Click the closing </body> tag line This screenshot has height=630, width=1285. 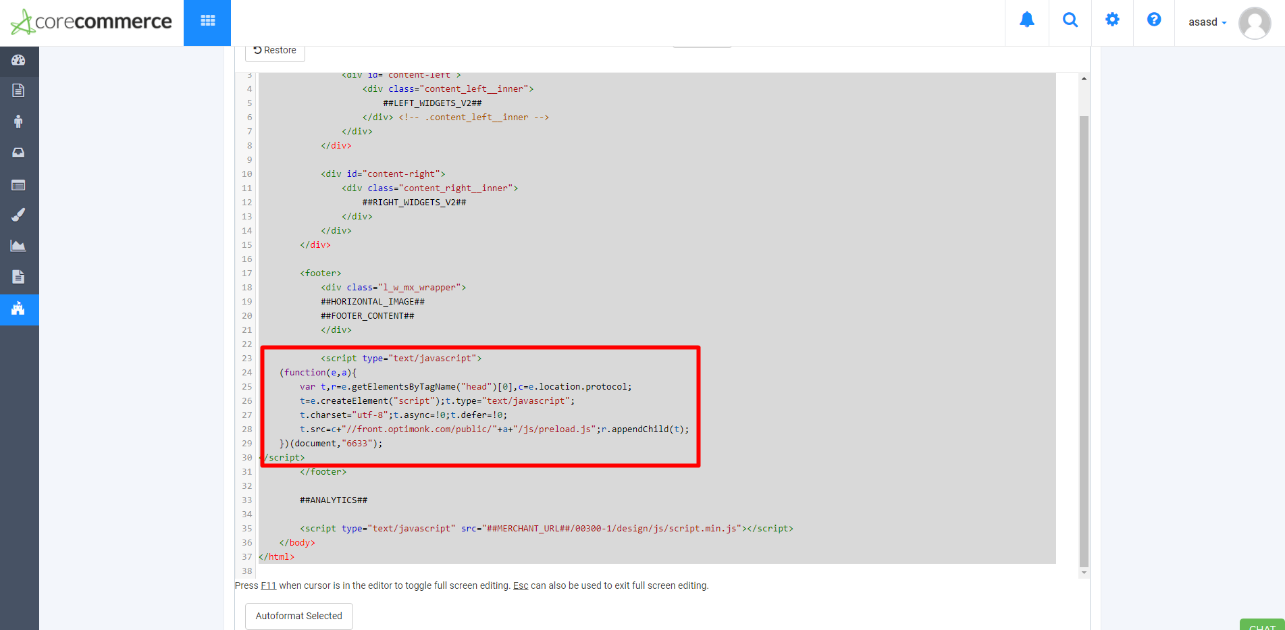[x=297, y=543]
